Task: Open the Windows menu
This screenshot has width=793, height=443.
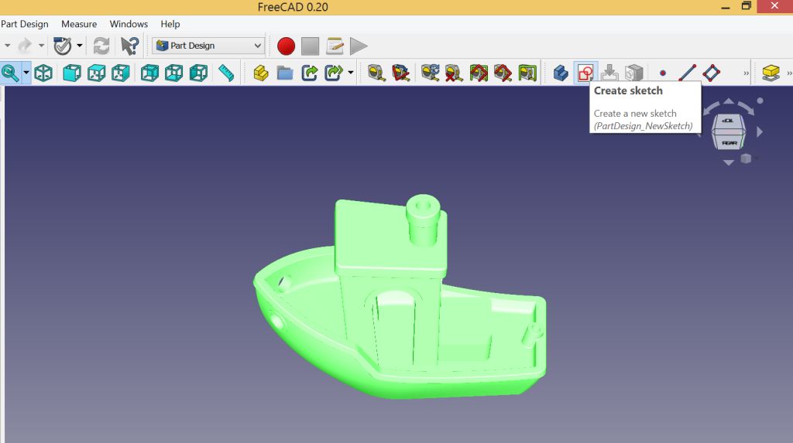Action: (129, 24)
